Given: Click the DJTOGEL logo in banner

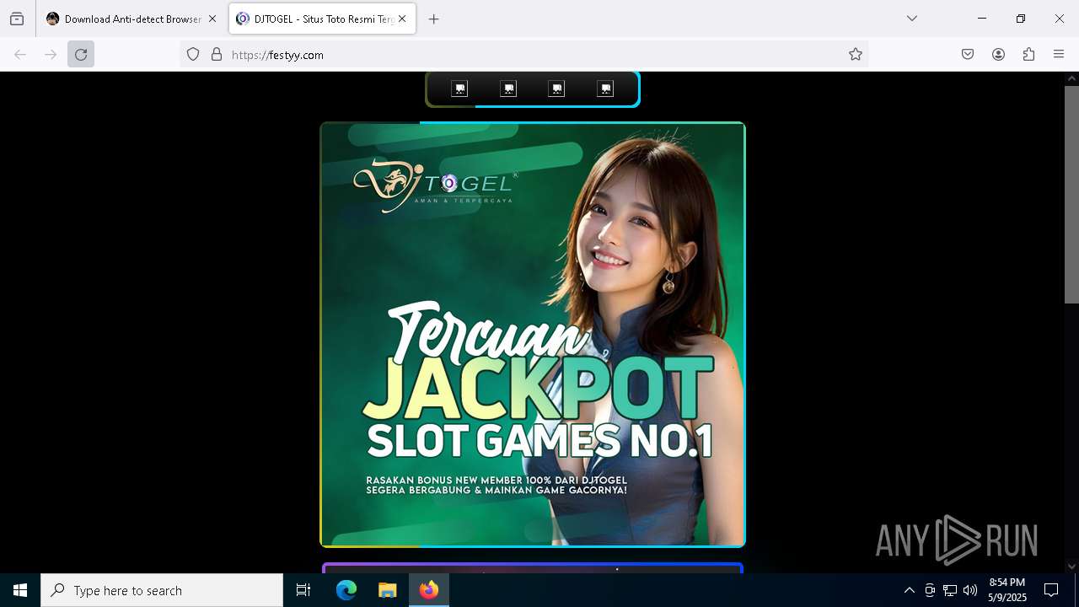Looking at the screenshot, I should point(435,185).
